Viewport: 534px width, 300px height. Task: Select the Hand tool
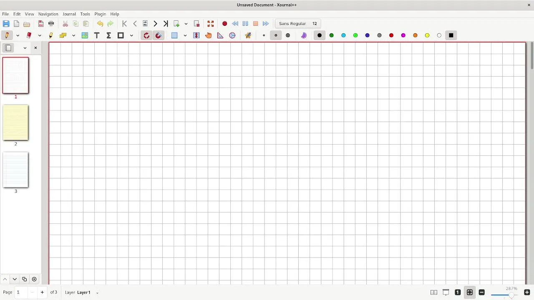point(209,35)
